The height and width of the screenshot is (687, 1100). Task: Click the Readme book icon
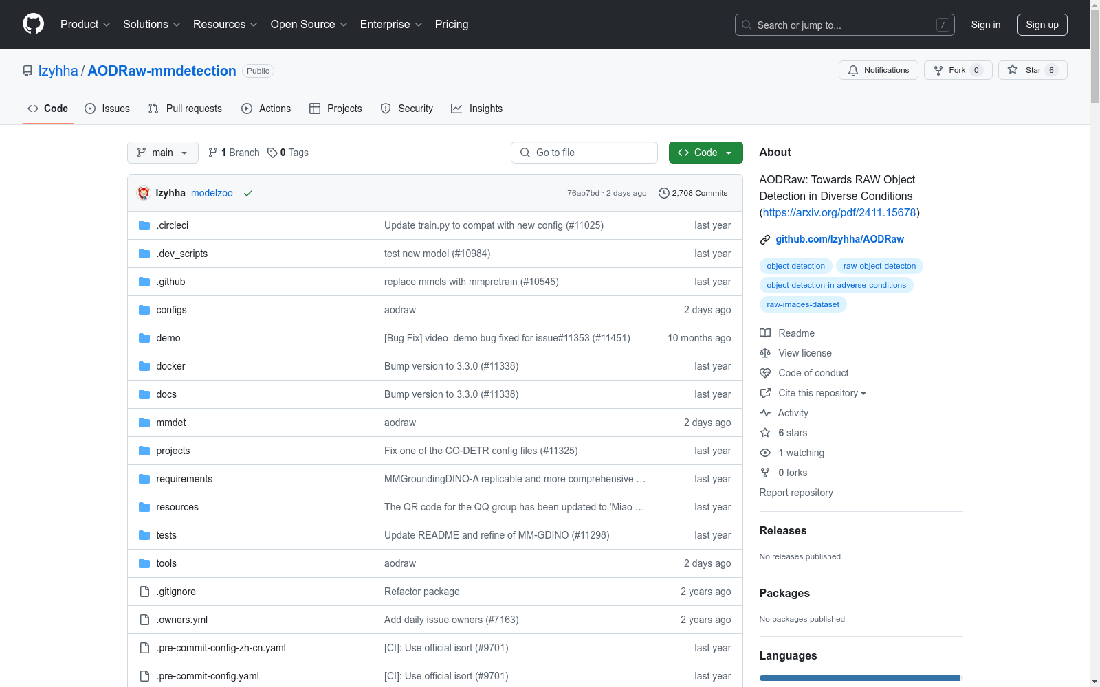pos(765,333)
